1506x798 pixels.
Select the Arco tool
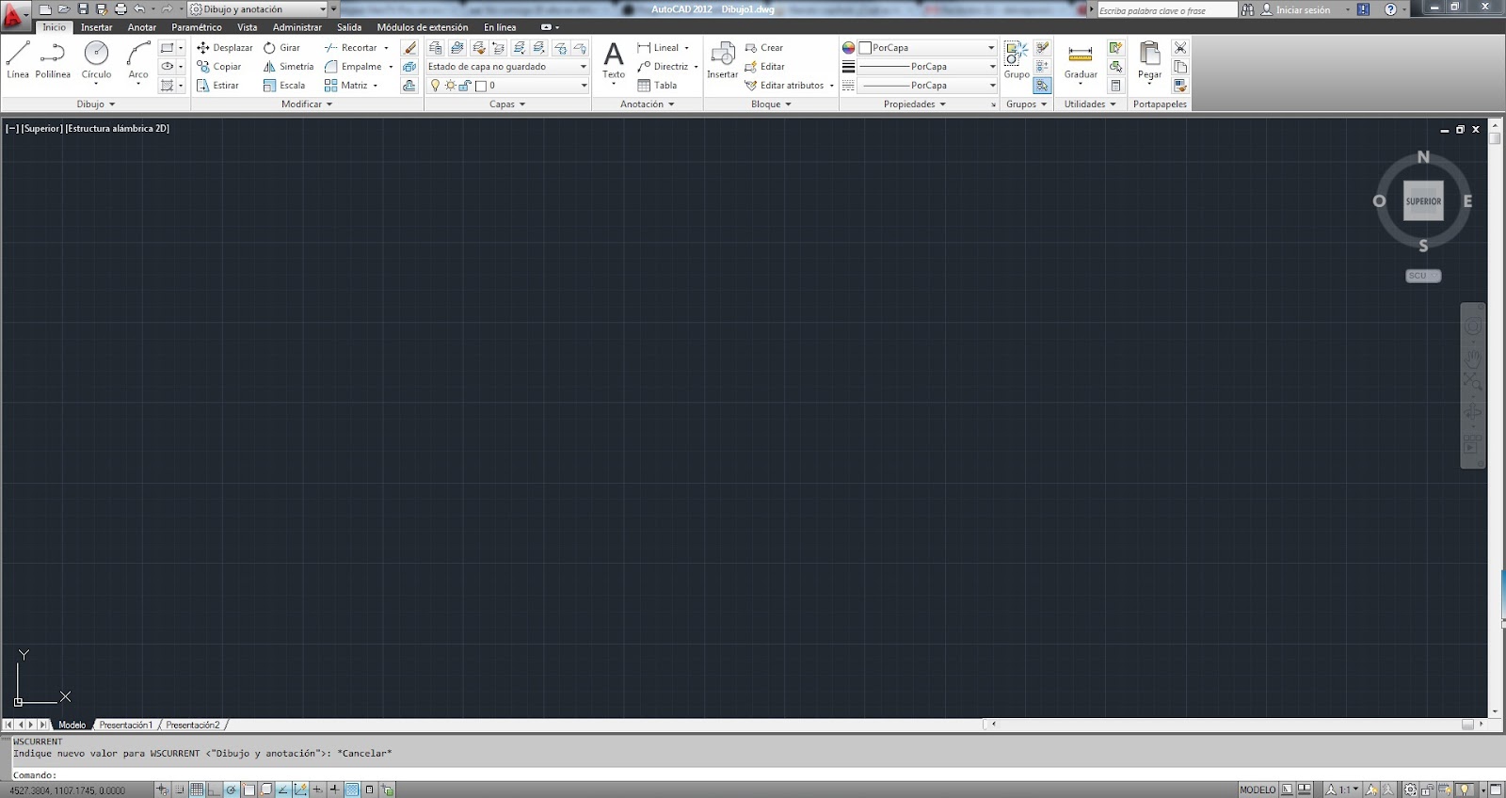[138, 60]
